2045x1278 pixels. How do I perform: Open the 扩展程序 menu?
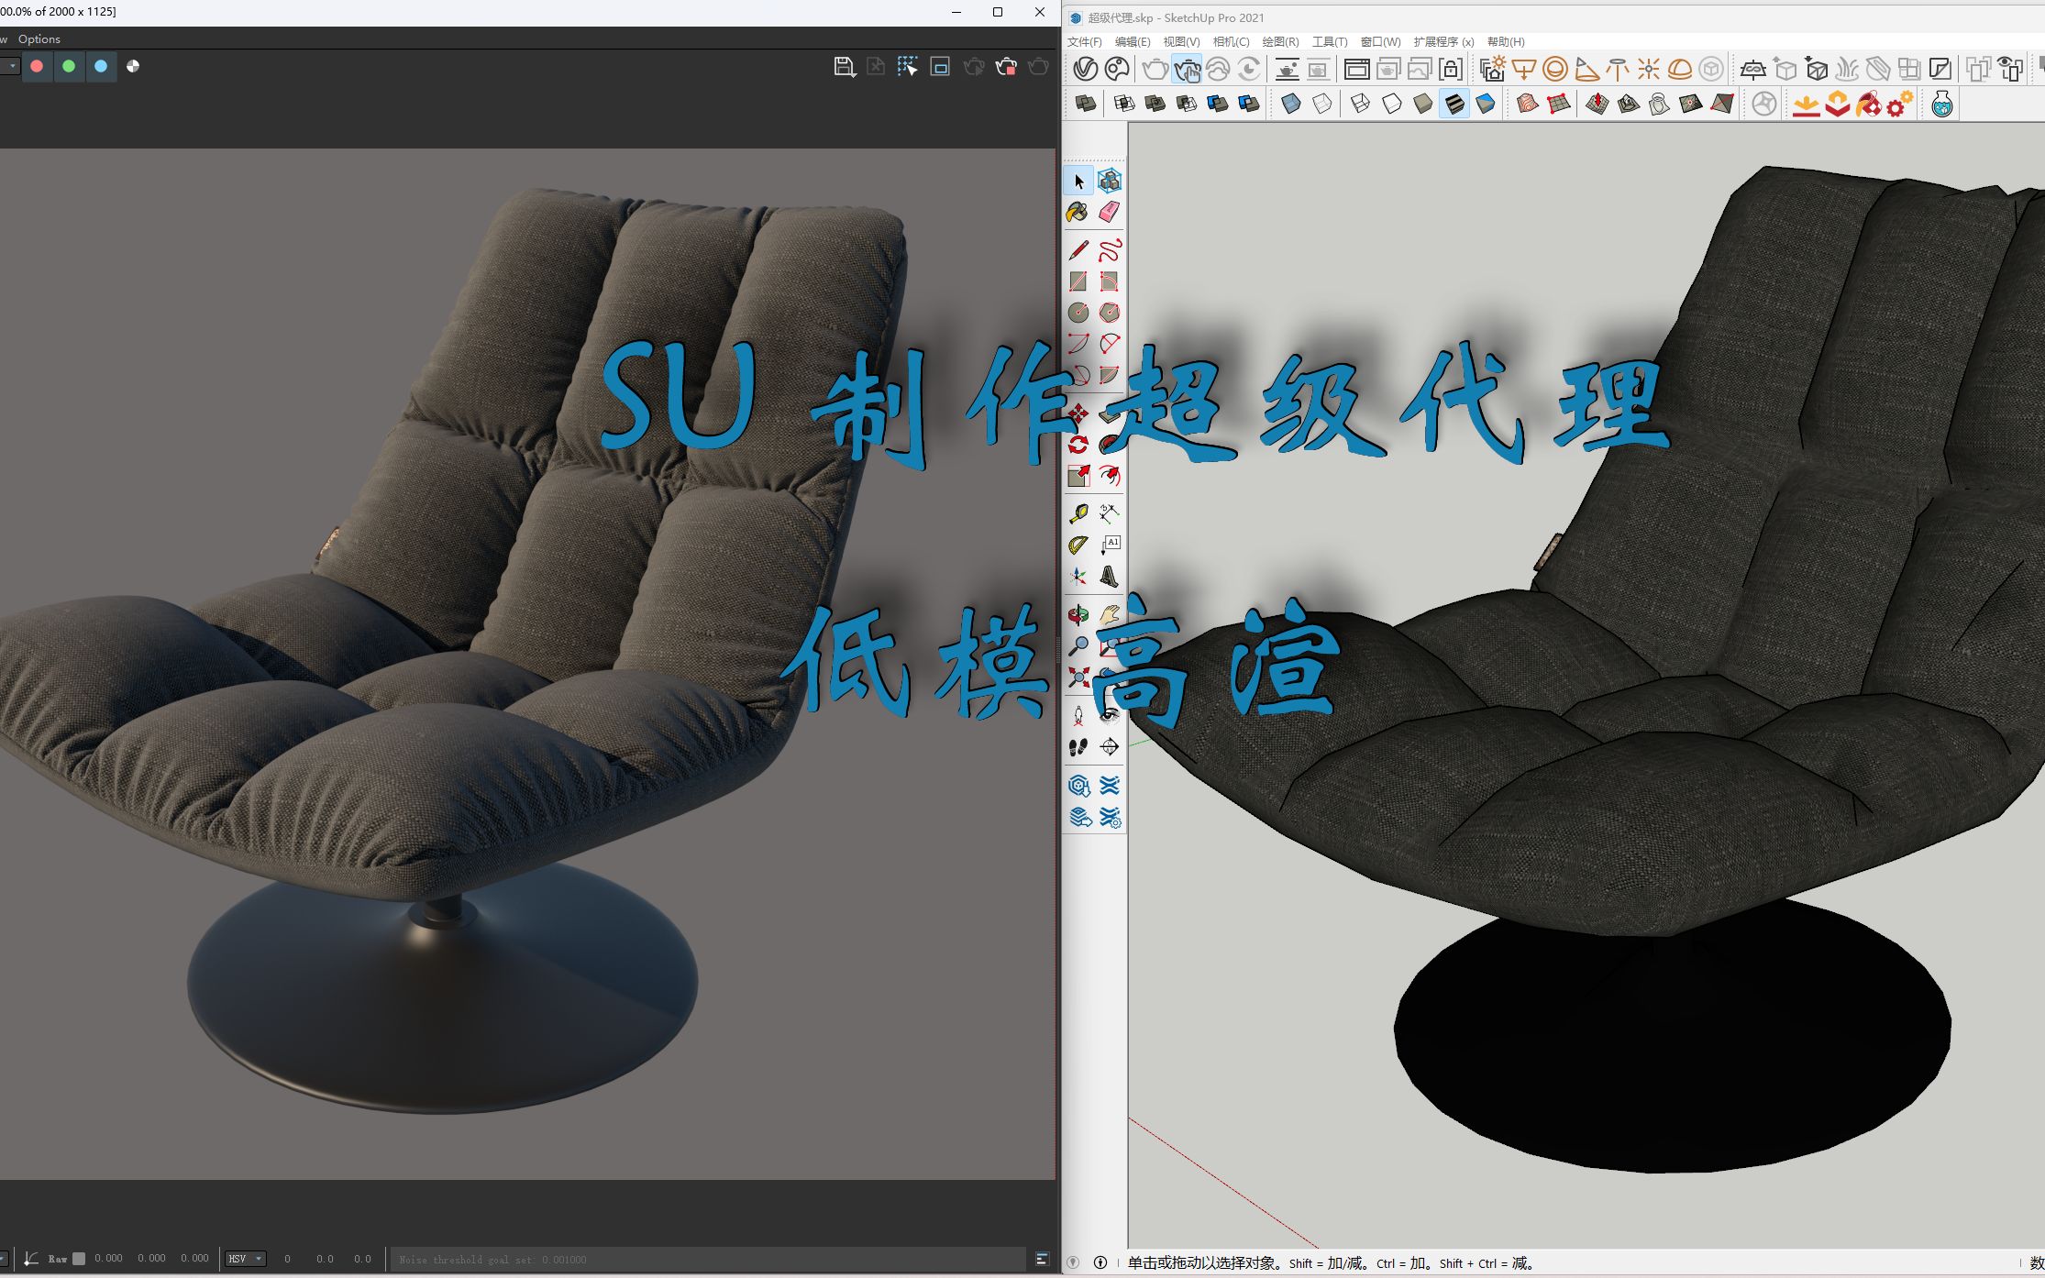[x=1443, y=42]
